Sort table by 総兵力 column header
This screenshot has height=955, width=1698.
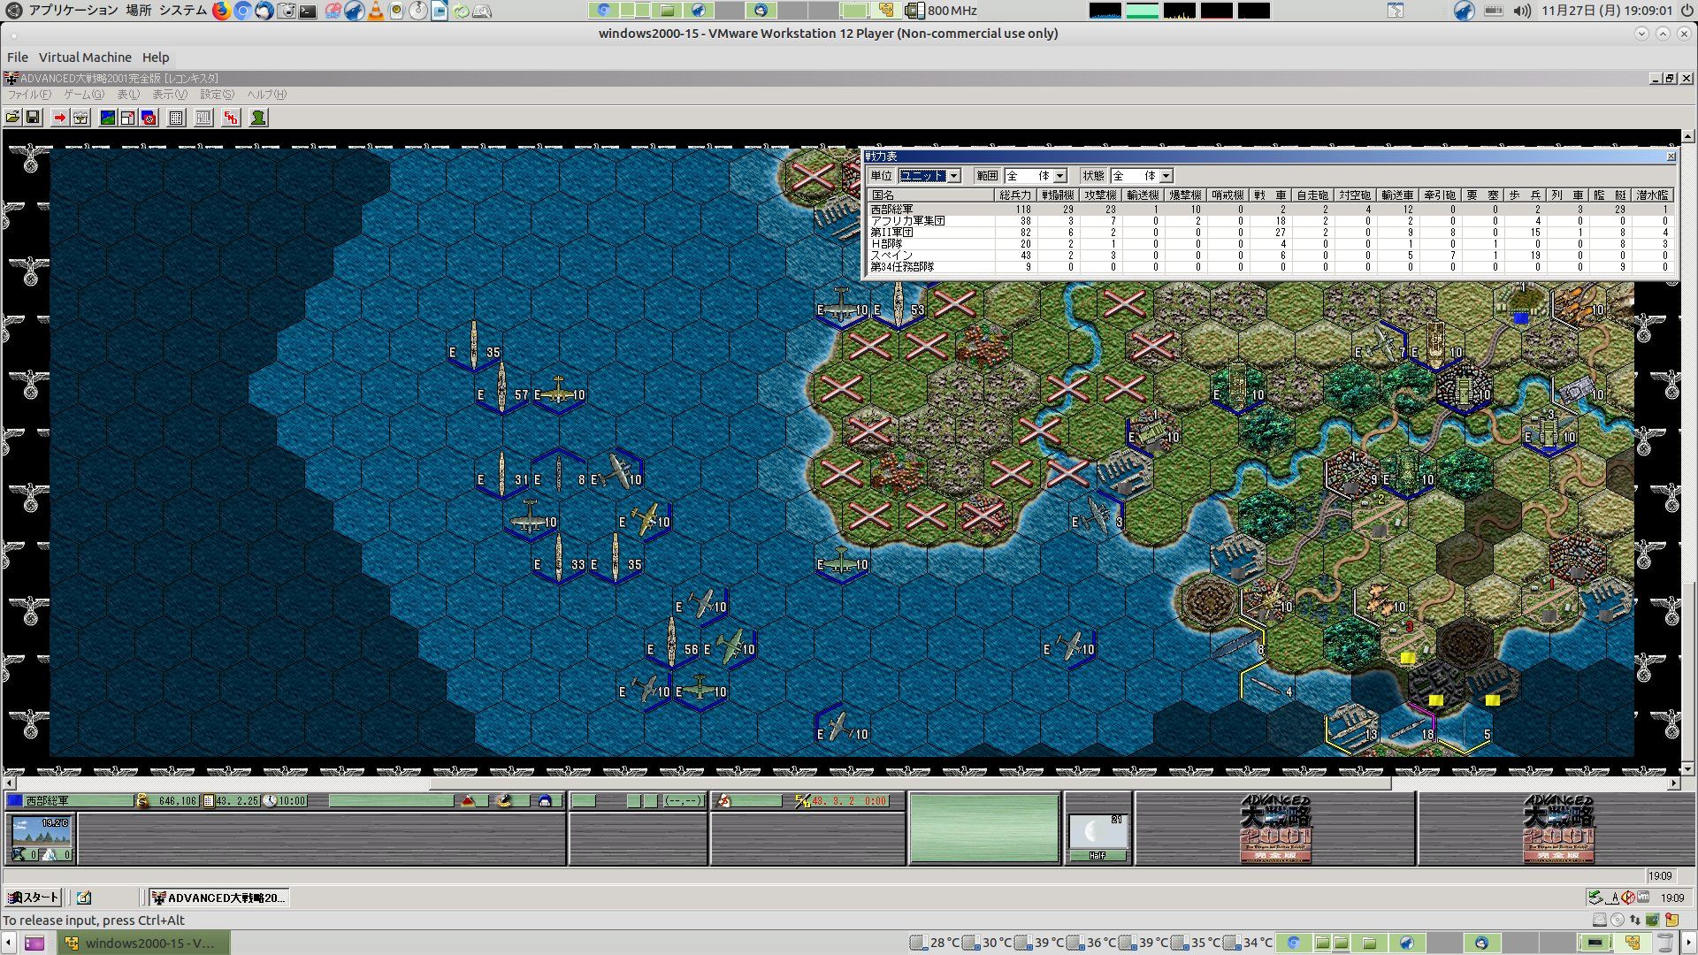click(x=1015, y=195)
